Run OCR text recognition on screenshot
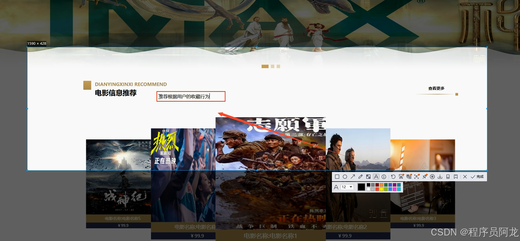 (x=417, y=177)
